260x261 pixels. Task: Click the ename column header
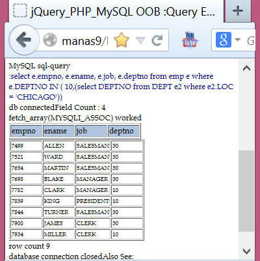click(x=58, y=131)
